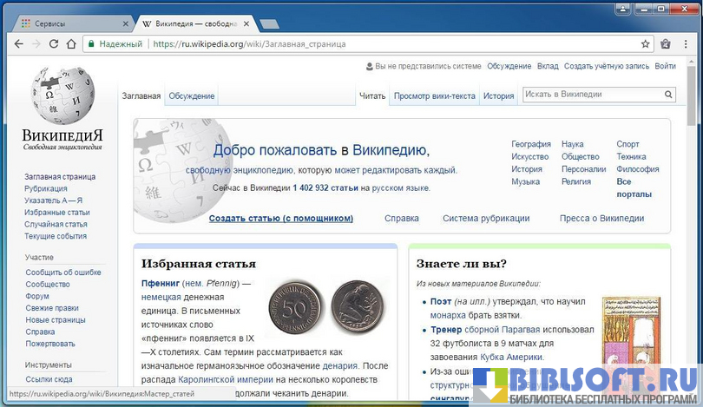Screen dimensions: 703x407
Task: Bookmark this page with the star icon
Action: click(x=645, y=44)
